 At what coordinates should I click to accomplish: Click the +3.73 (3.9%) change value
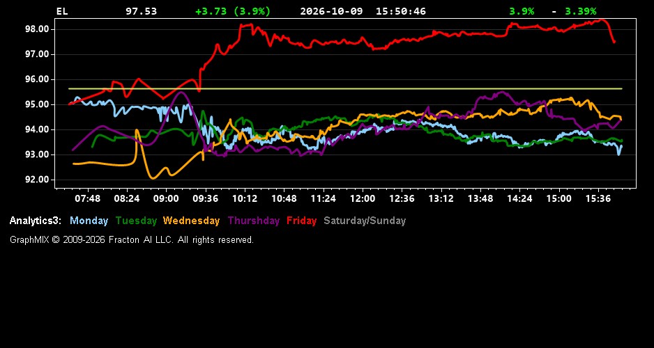[233, 11]
